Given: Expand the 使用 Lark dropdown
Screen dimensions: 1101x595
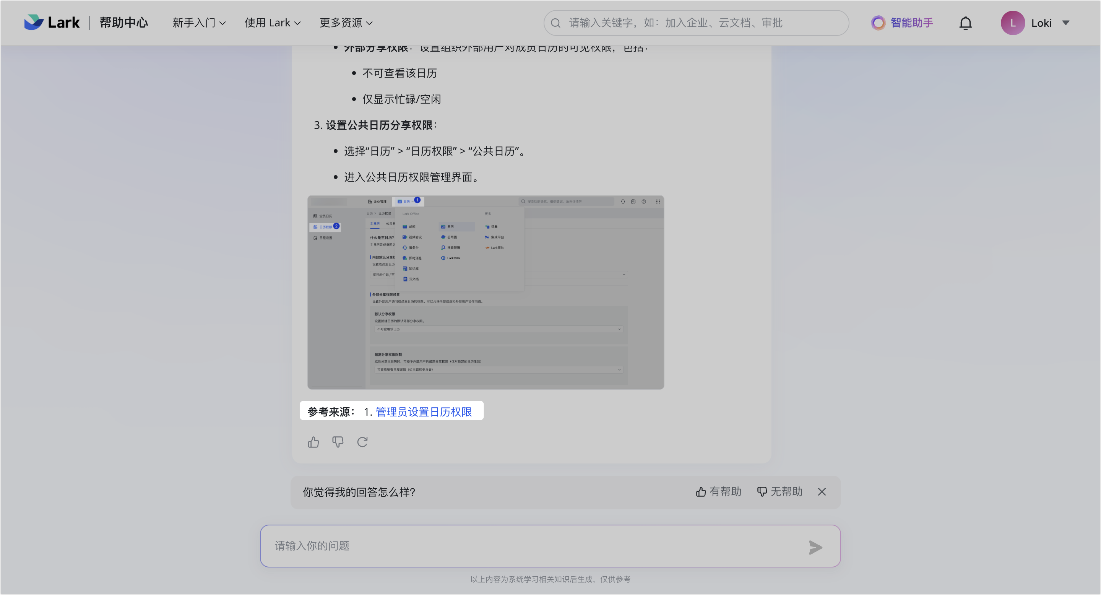Looking at the screenshot, I should point(273,23).
